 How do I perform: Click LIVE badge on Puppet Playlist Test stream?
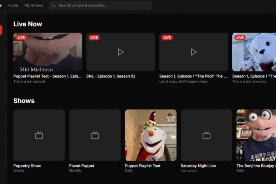click(x=21, y=37)
